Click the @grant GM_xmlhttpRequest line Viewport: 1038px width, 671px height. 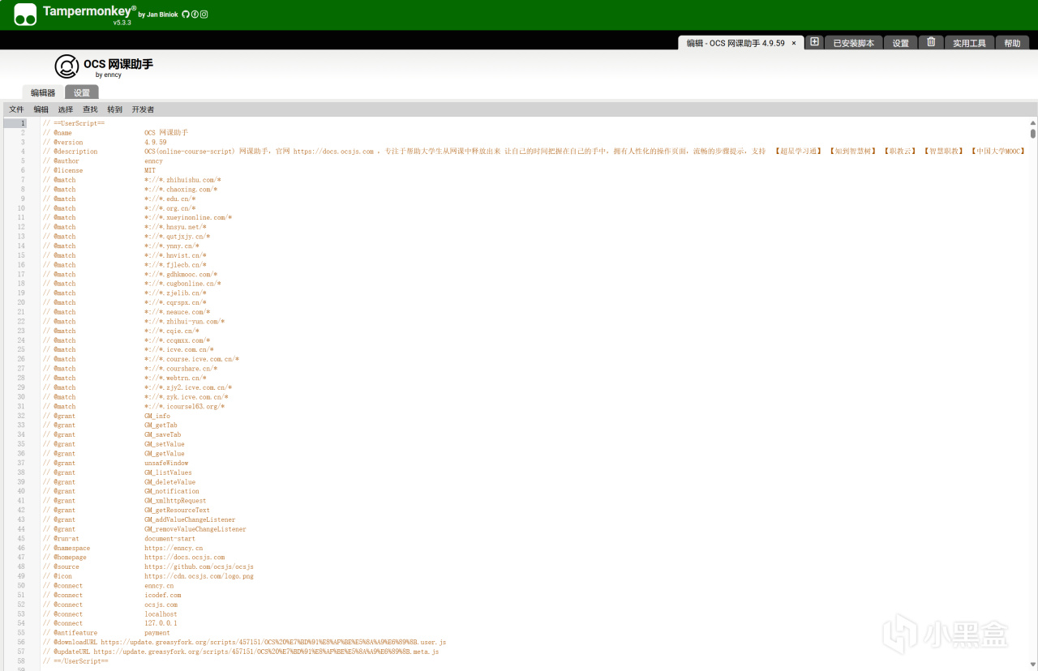click(x=125, y=501)
